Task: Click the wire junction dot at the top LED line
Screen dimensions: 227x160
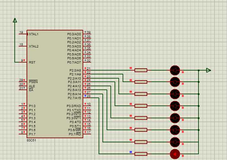Action: point(199,70)
